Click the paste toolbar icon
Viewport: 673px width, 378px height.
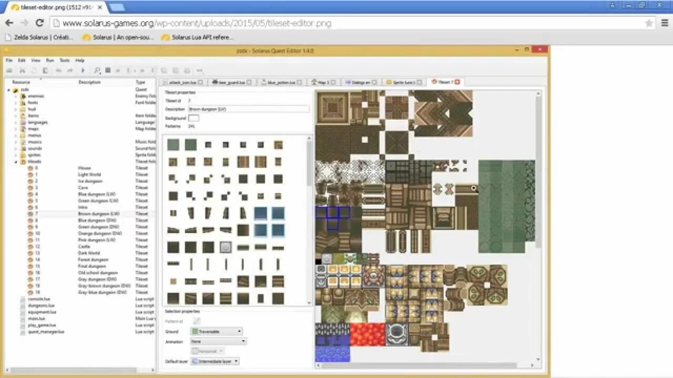[x=45, y=70]
